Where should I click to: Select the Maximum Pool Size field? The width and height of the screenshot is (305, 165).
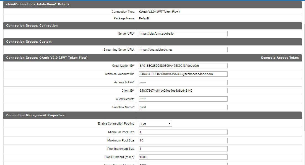click(x=183, y=140)
